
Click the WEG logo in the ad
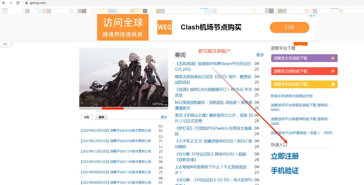pos(165,27)
